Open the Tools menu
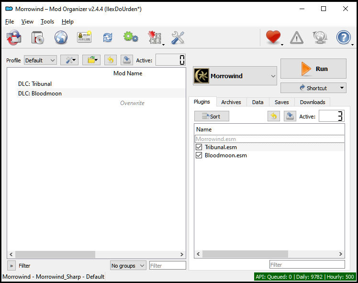 [47, 22]
